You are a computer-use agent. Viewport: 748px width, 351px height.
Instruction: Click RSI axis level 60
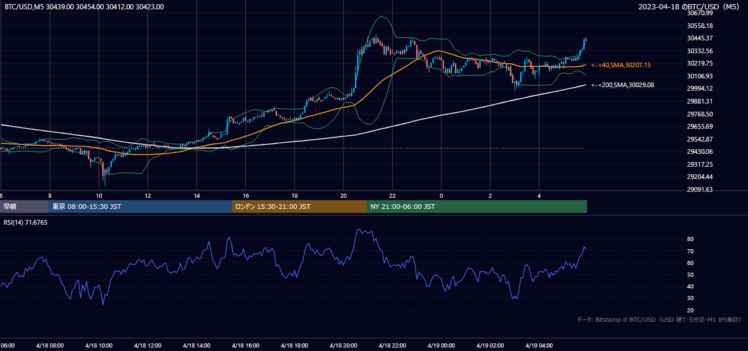(690, 263)
